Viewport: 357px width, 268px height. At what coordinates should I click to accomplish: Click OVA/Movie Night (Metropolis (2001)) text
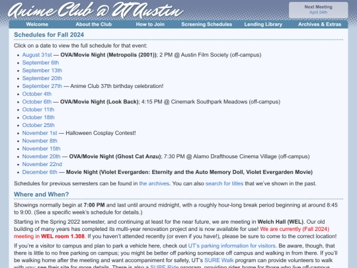[108, 55]
